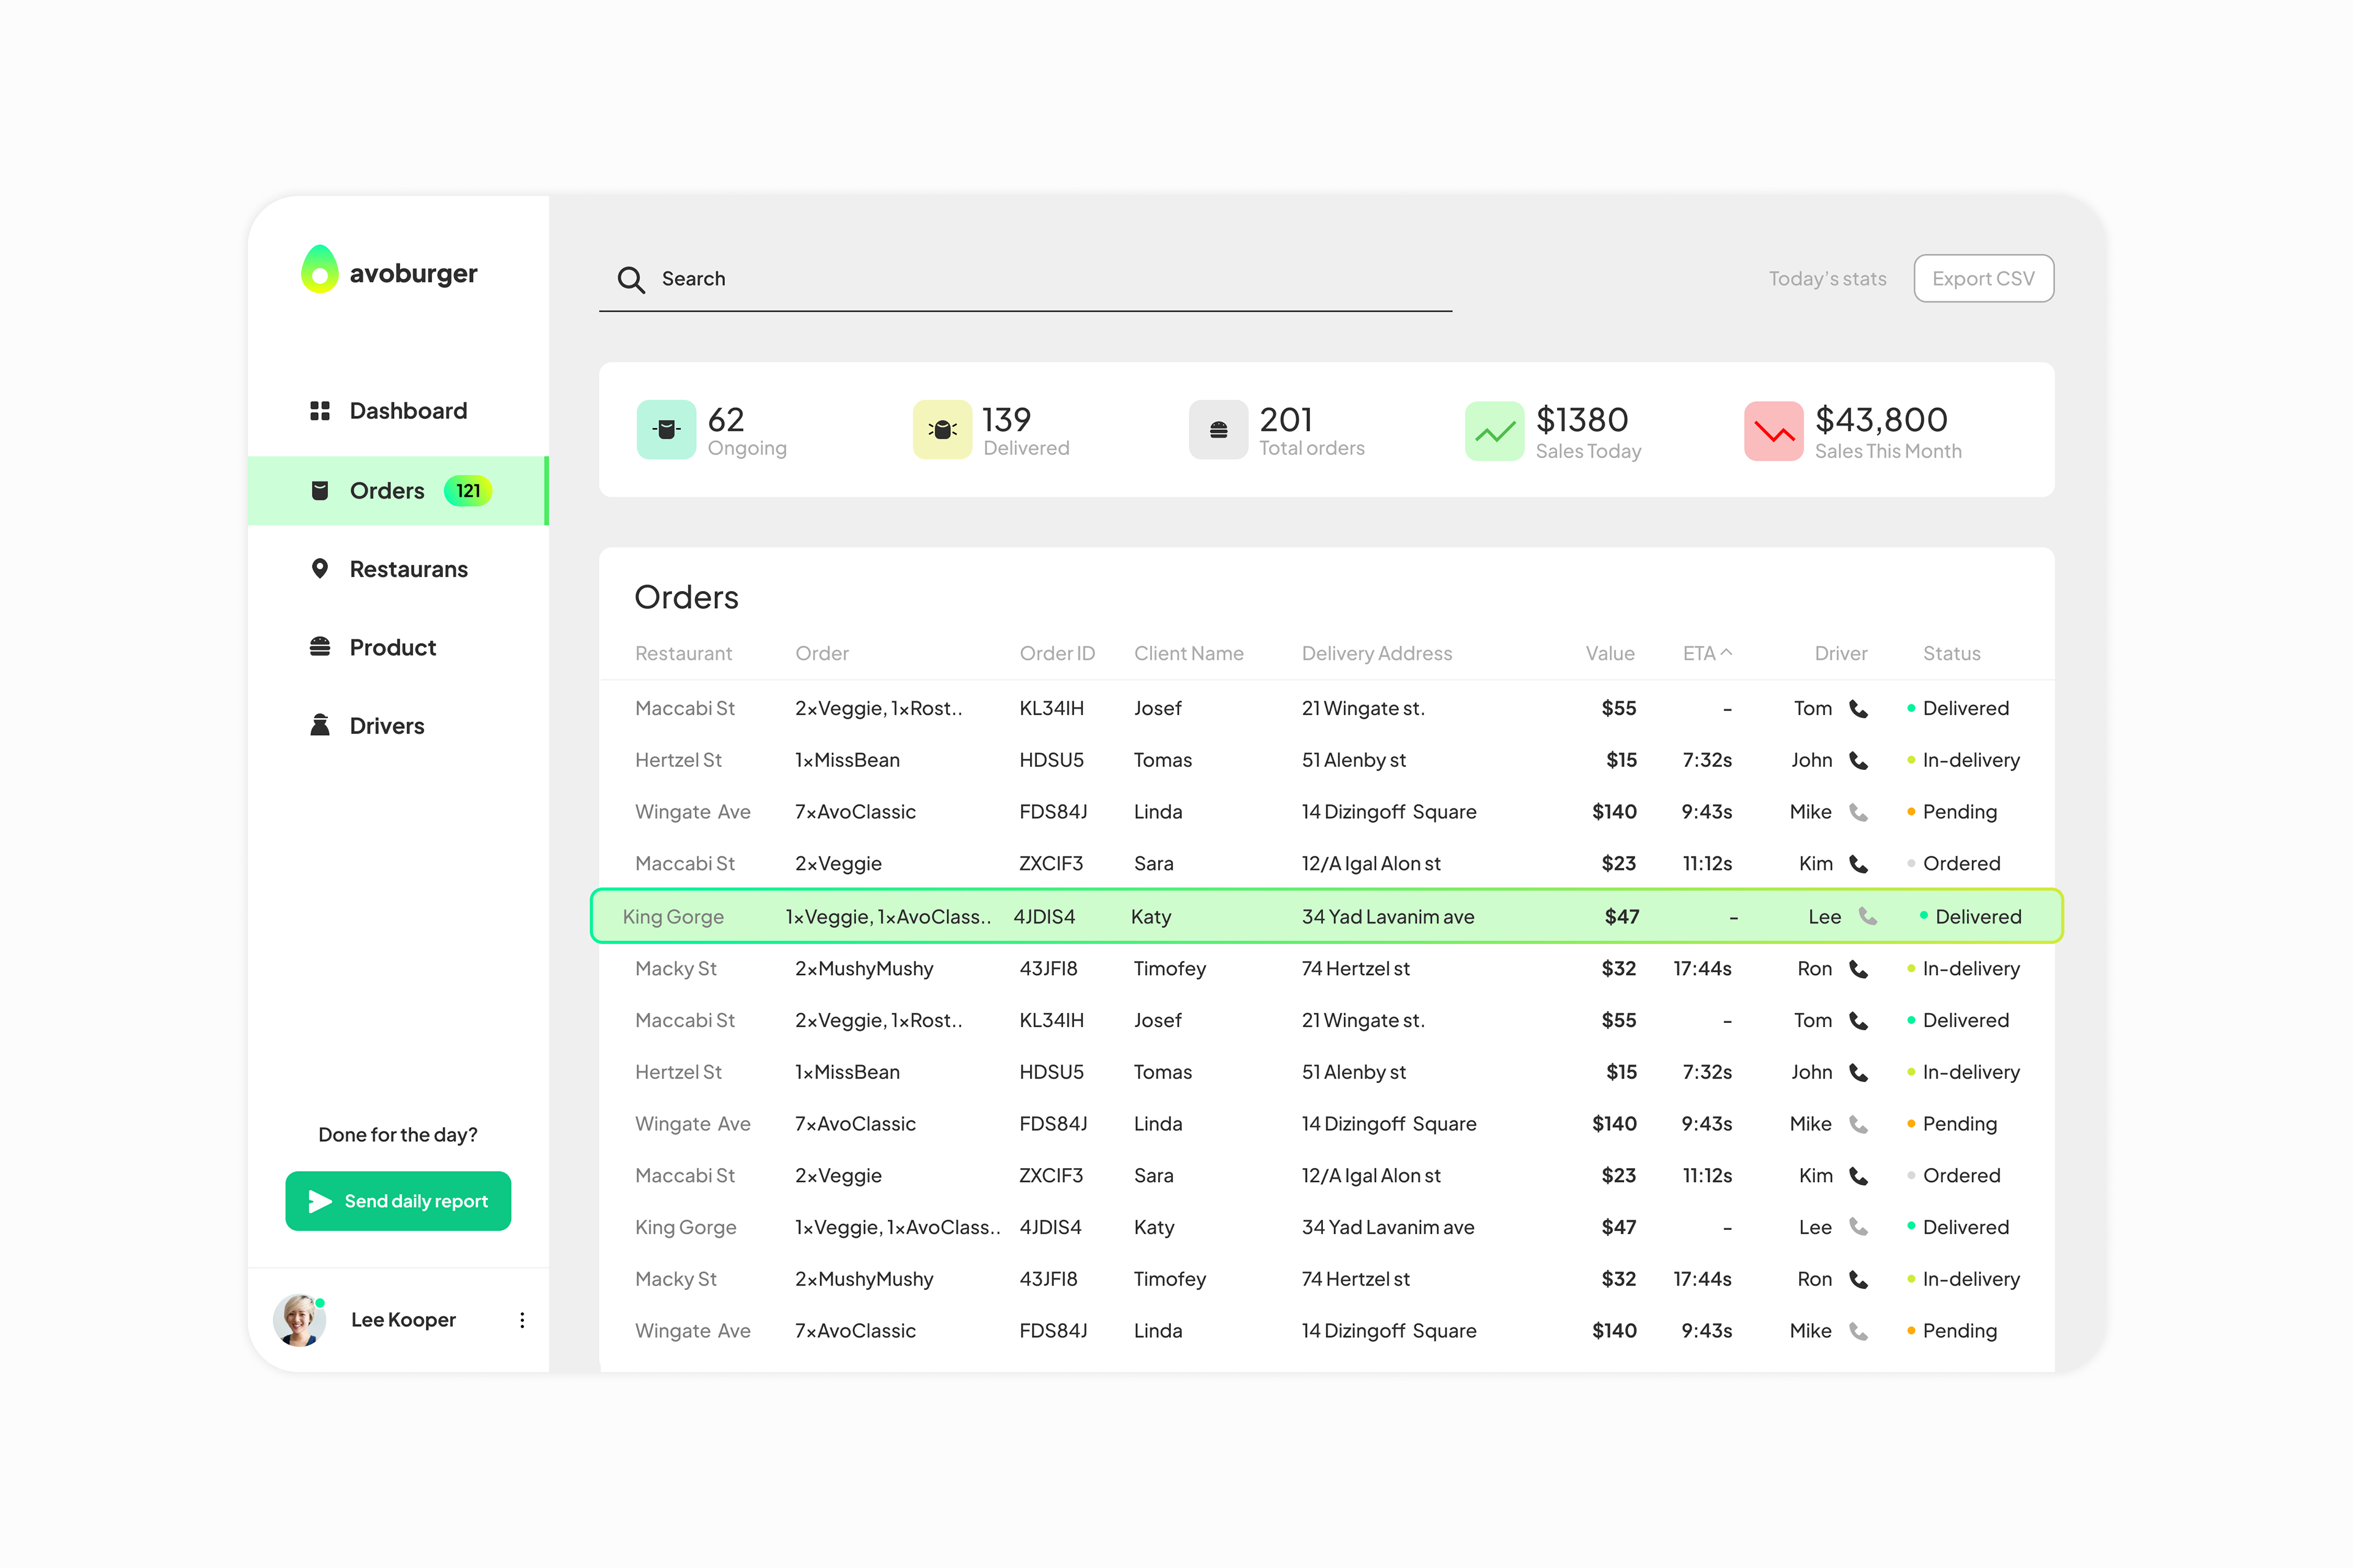Click the phone icon next to Lee in the highlighted row
This screenshot has width=2353, height=1568.
(1867, 916)
